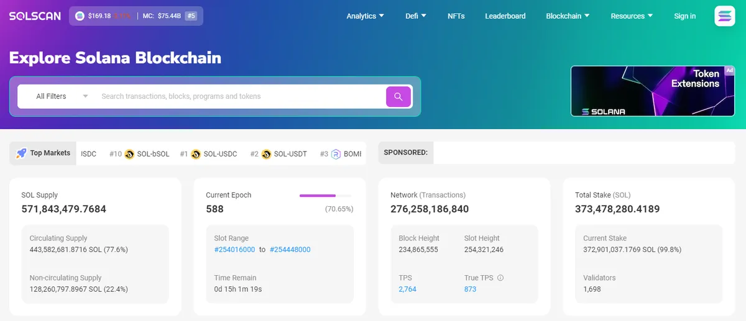Viewport: 746px width, 321px height.
Task: Open slot #254016000 link
Action: pyautogui.click(x=234, y=250)
